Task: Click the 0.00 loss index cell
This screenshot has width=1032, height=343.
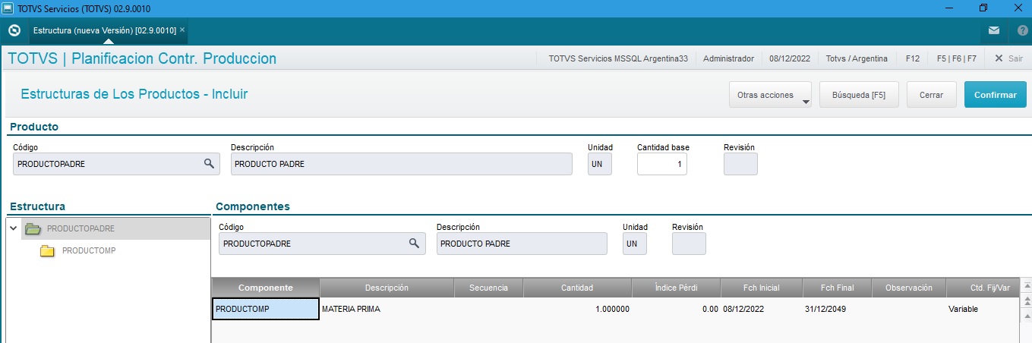Action: point(676,309)
